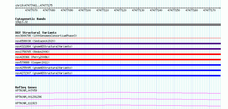Select variant nsv579888 (Cooper2011) label

pos(32,62)
